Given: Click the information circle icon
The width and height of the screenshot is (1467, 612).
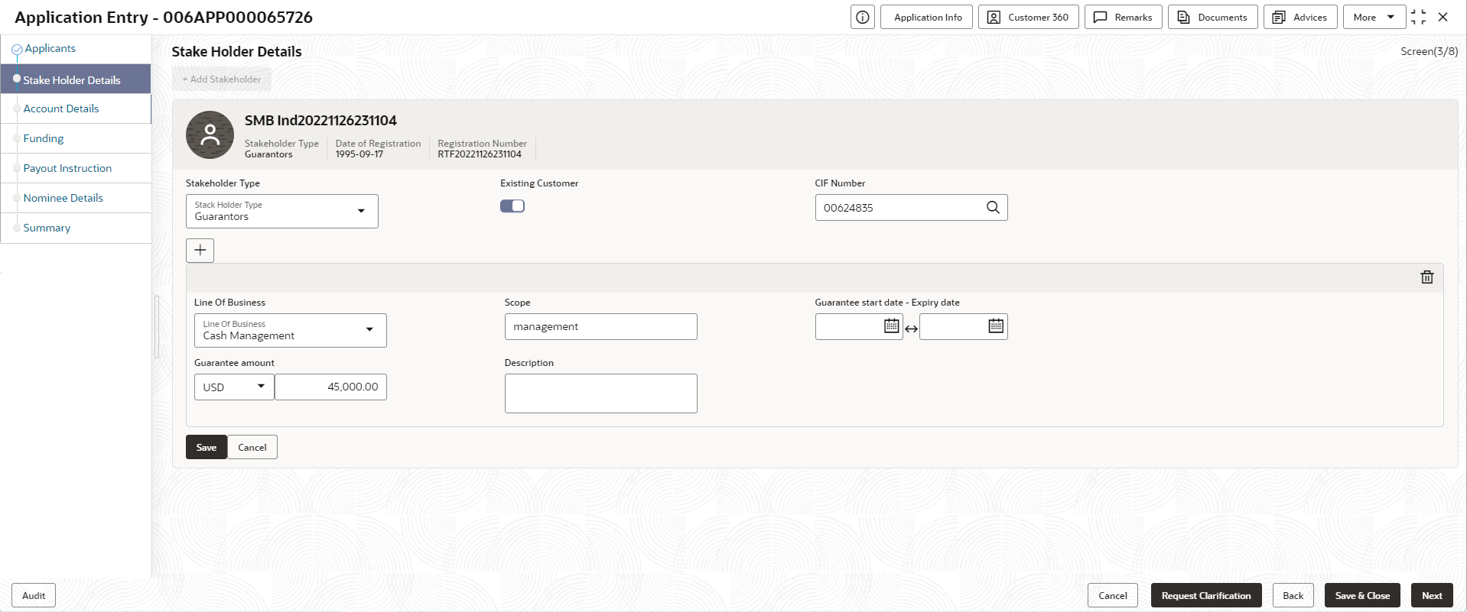Looking at the screenshot, I should click(x=863, y=17).
